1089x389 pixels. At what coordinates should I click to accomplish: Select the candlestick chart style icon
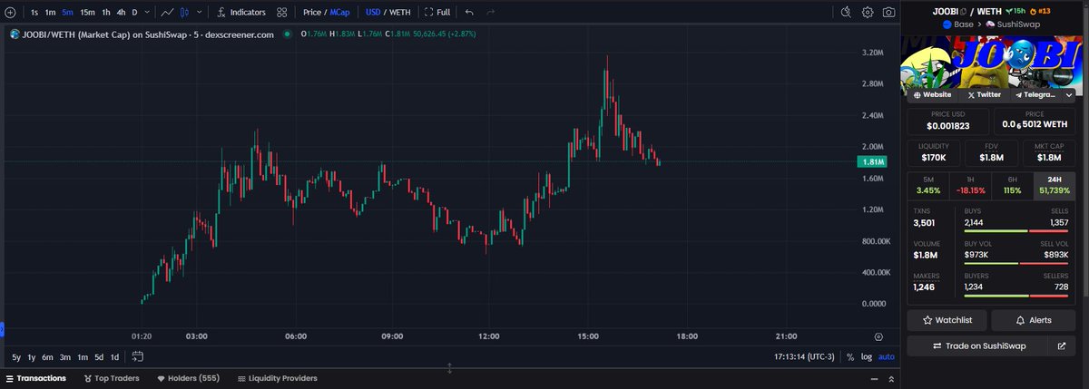point(184,13)
